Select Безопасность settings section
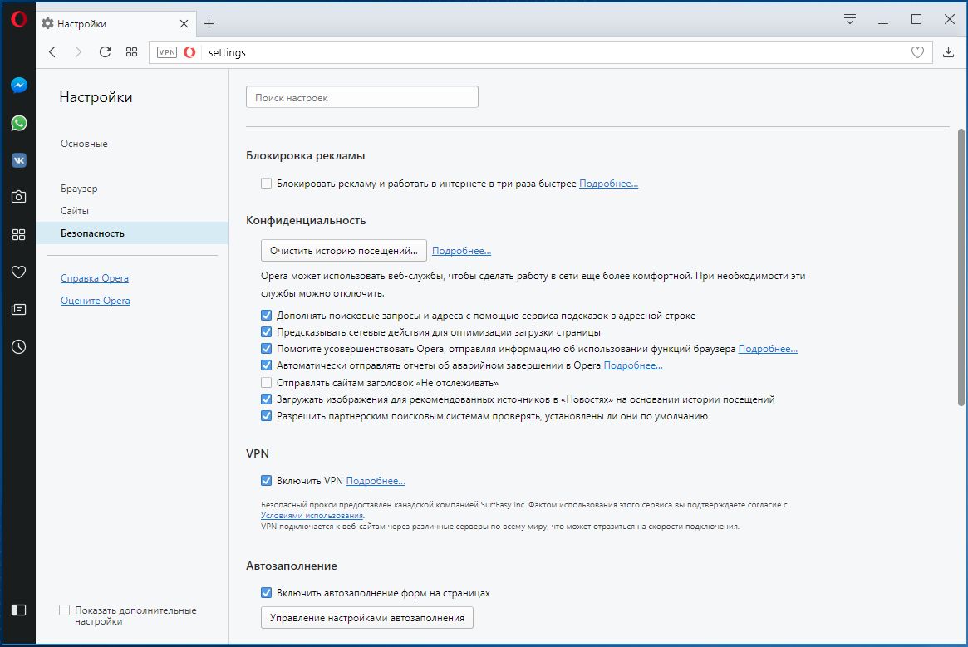The height and width of the screenshot is (647, 968). pos(132,233)
